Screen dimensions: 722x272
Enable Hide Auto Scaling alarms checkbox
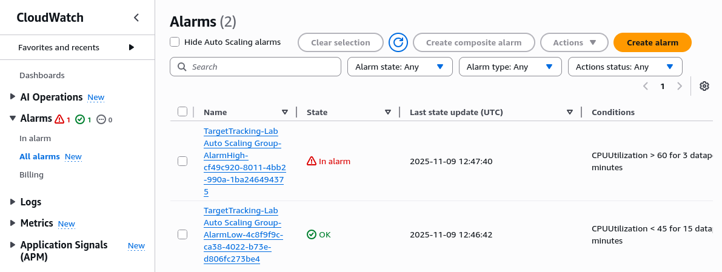pyautogui.click(x=175, y=42)
